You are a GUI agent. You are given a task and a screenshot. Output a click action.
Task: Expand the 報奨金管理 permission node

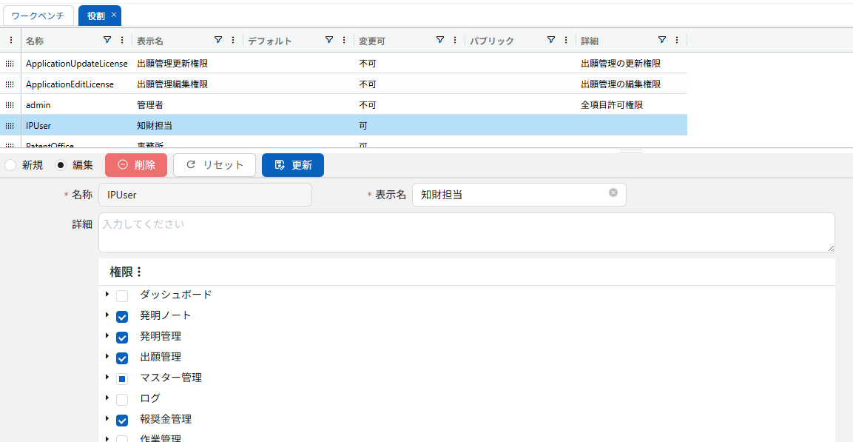point(107,420)
